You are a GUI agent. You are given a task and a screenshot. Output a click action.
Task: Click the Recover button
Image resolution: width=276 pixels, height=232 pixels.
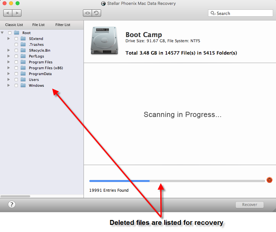tap(250, 205)
